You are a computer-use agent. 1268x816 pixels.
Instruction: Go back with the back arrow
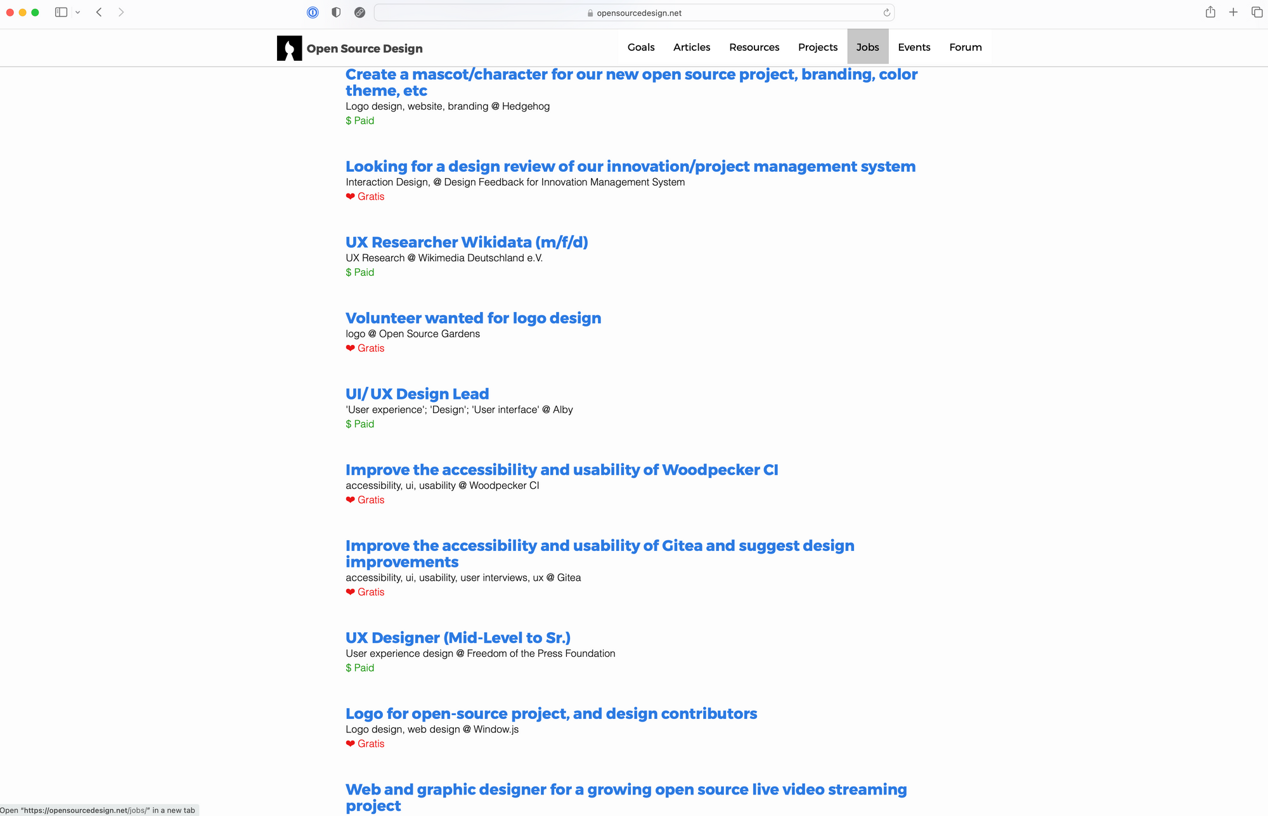pyautogui.click(x=100, y=12)
